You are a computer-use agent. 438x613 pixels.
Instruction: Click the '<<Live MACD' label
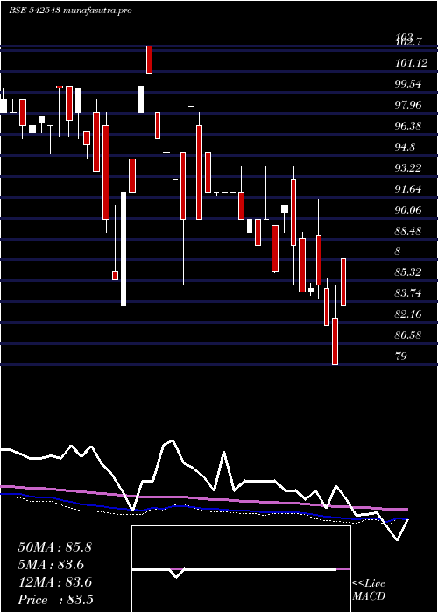[369, 590]
